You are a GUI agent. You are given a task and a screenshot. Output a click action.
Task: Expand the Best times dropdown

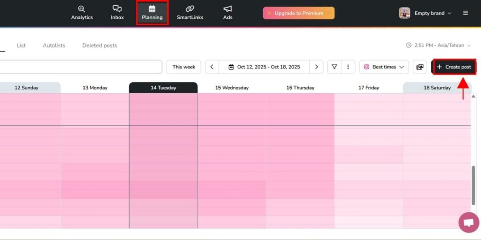click(384, 67)
